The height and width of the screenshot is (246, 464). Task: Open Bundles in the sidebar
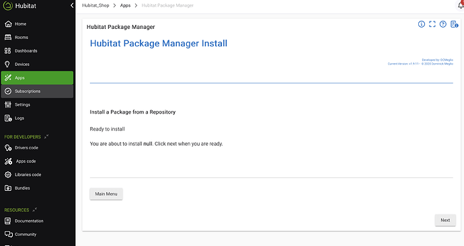point(37,188)
